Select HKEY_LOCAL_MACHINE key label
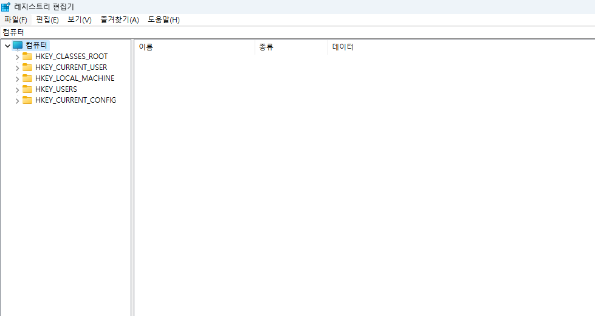Viewport: 595px width, 316px height. tap(75, 78)
